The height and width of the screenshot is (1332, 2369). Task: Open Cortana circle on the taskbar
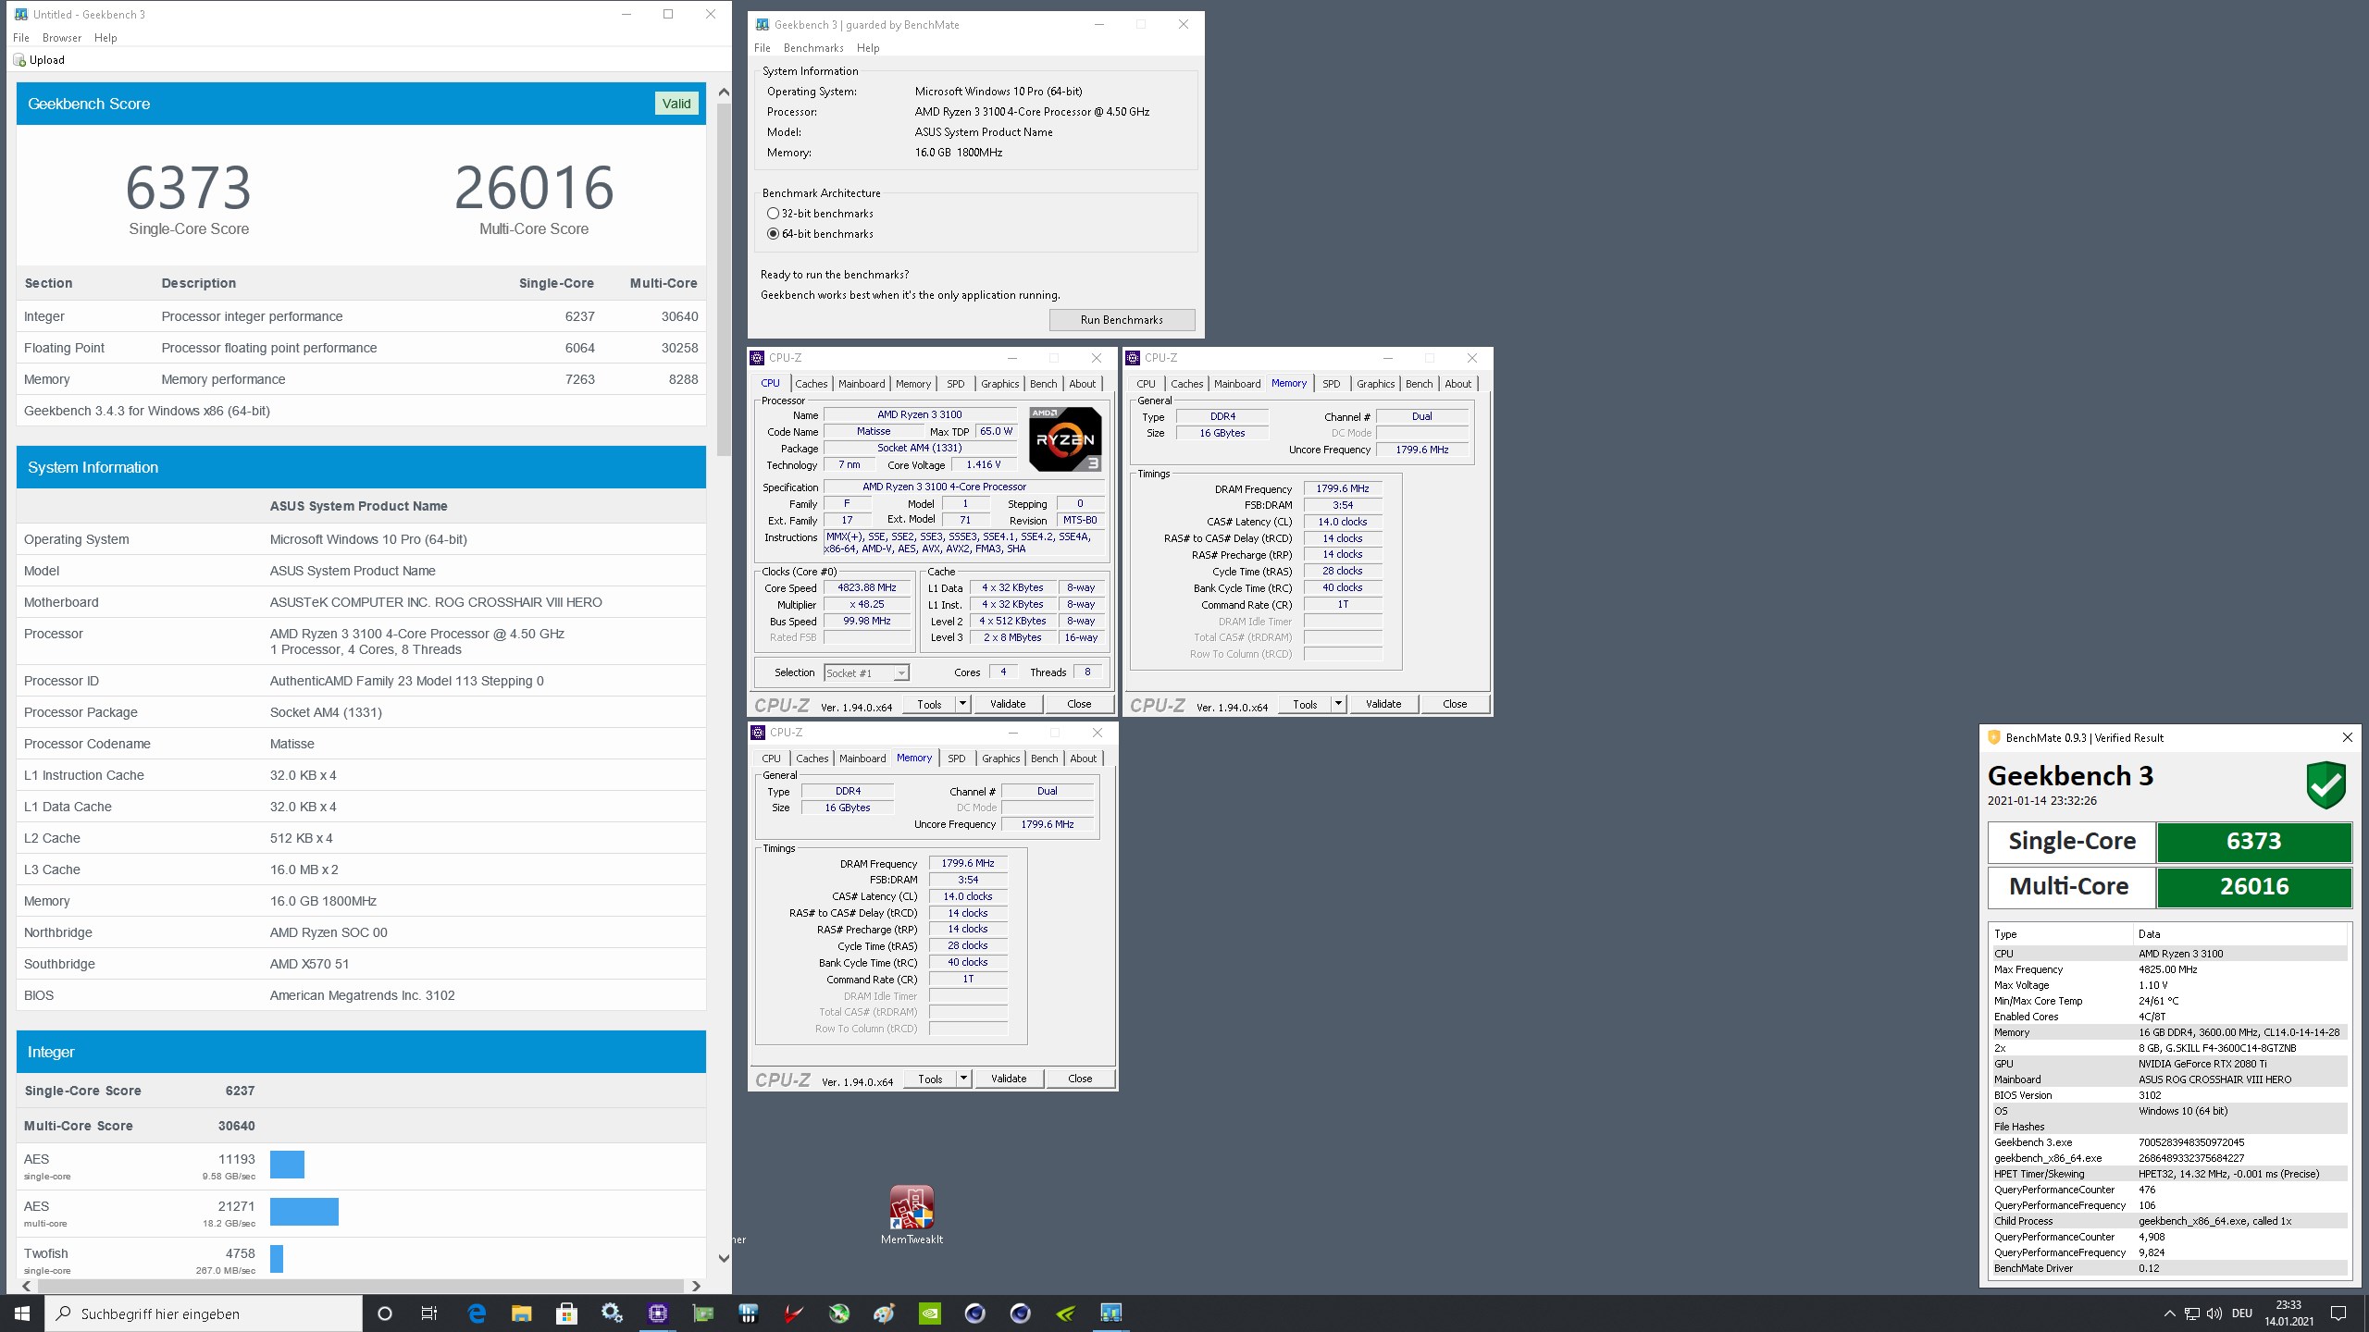click(x=385, y=1313)
